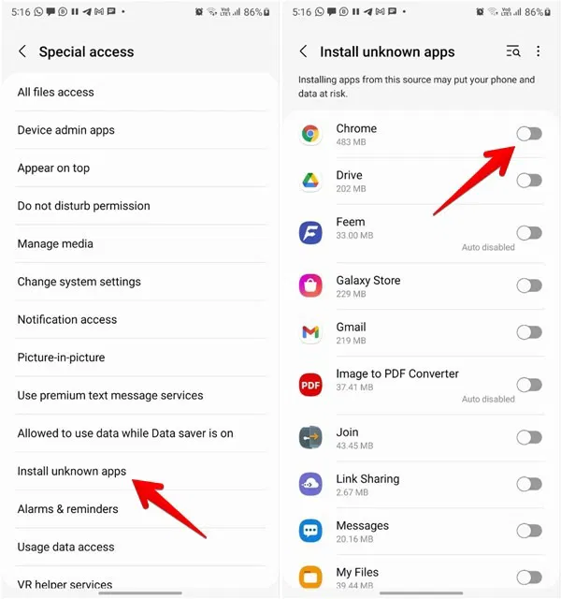This screenshot has height=599, width=561.
Task: Open the My Files app entry
Action: coord(357,573)
